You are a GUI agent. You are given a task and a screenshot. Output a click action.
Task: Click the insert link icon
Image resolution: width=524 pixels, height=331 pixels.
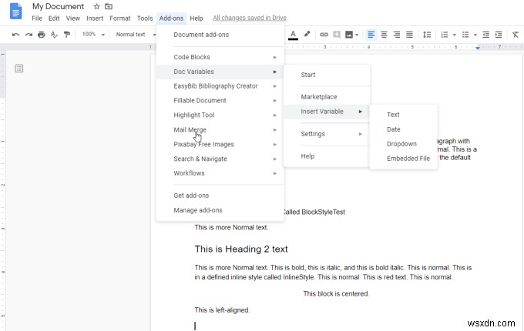(x=324, y=35)
